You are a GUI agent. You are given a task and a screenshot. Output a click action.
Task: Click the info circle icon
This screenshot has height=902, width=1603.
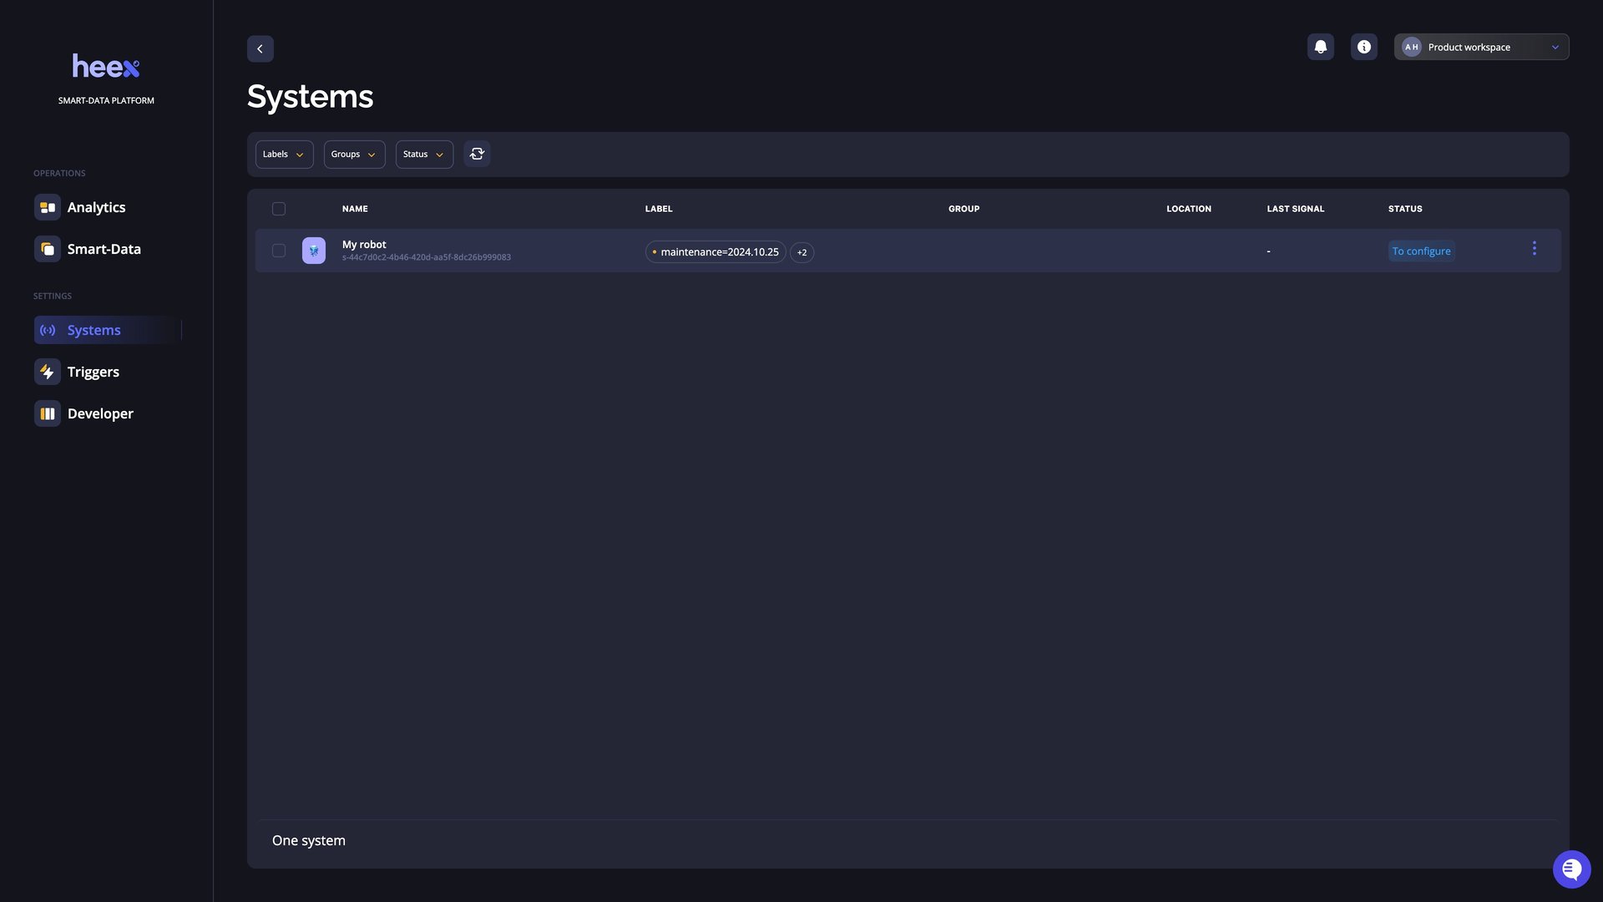(x=1363, y=47)
